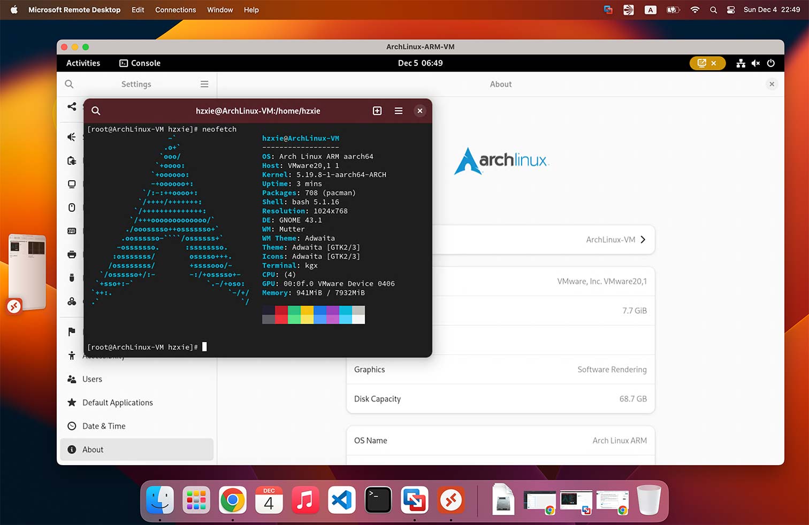This screenshot has width=809, height=525.
Task: Open the Microsoft Remote Desktop app menu
Action: 74,10
